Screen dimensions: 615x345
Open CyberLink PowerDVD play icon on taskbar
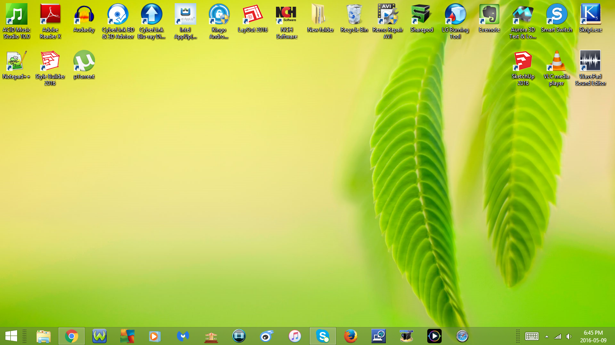pyautogui.click(x=434, y=336)
